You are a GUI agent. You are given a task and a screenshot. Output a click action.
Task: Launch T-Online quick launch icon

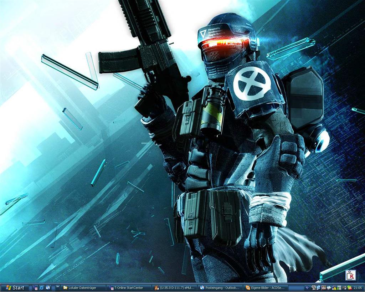[x=35, y=288]
